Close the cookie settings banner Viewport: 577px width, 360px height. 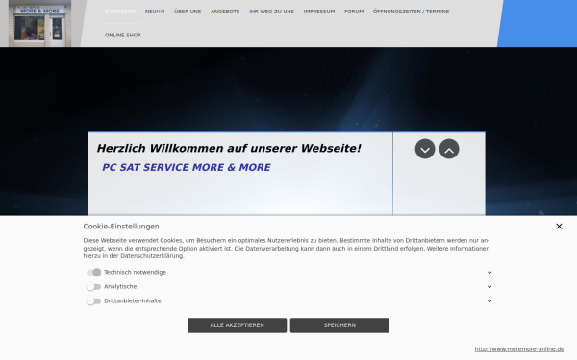[x=559, y=227]
